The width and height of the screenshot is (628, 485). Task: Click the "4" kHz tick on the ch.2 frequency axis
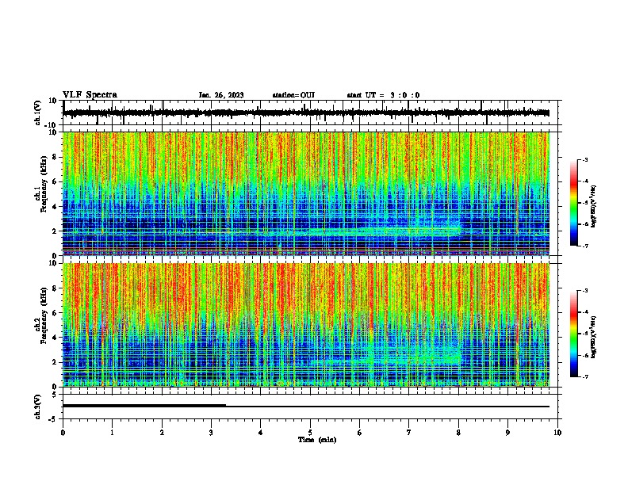(x=55, y=338)
